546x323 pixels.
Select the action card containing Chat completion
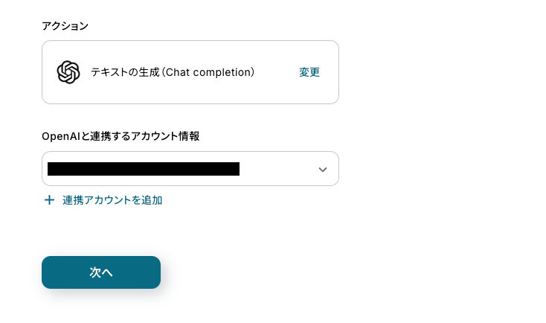coord(190,72)
